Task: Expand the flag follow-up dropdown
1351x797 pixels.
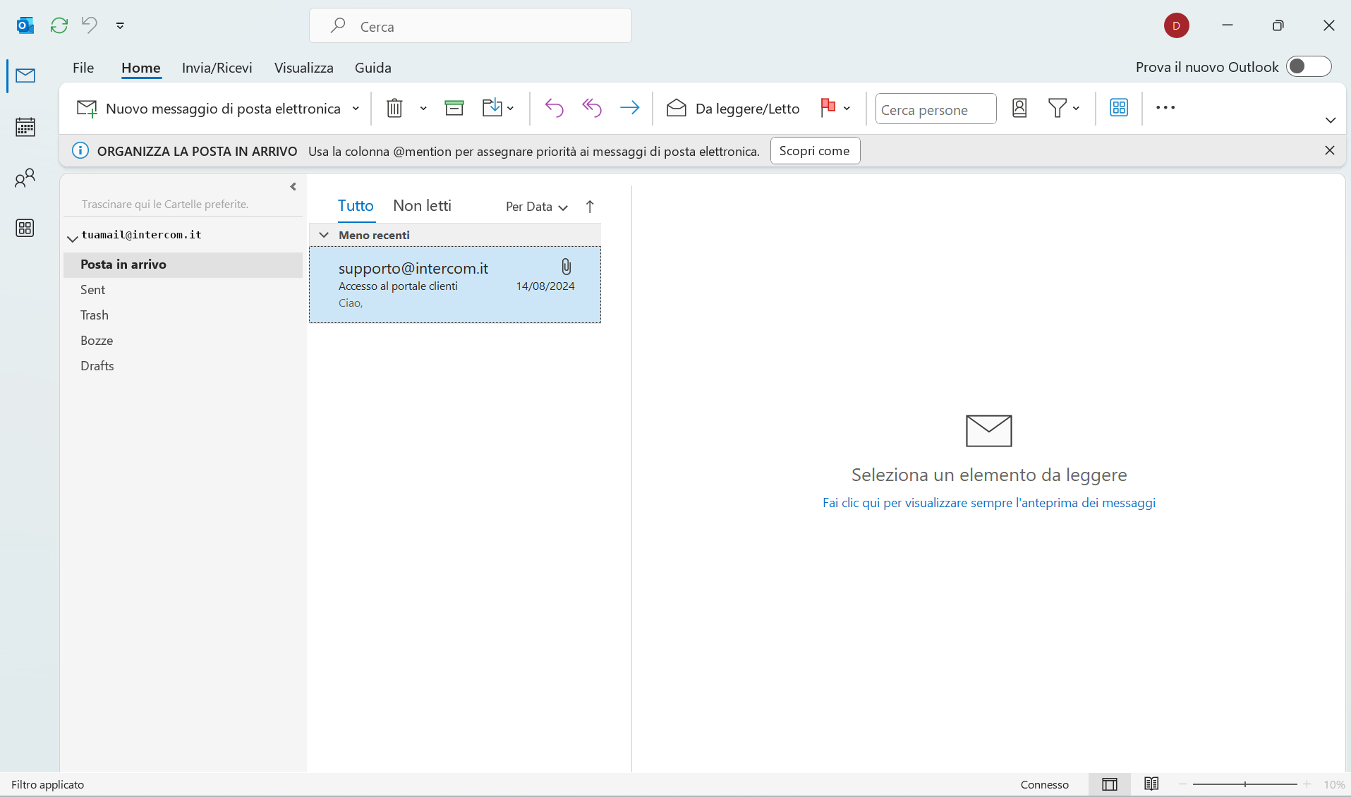Action: [x=847, y=109]
